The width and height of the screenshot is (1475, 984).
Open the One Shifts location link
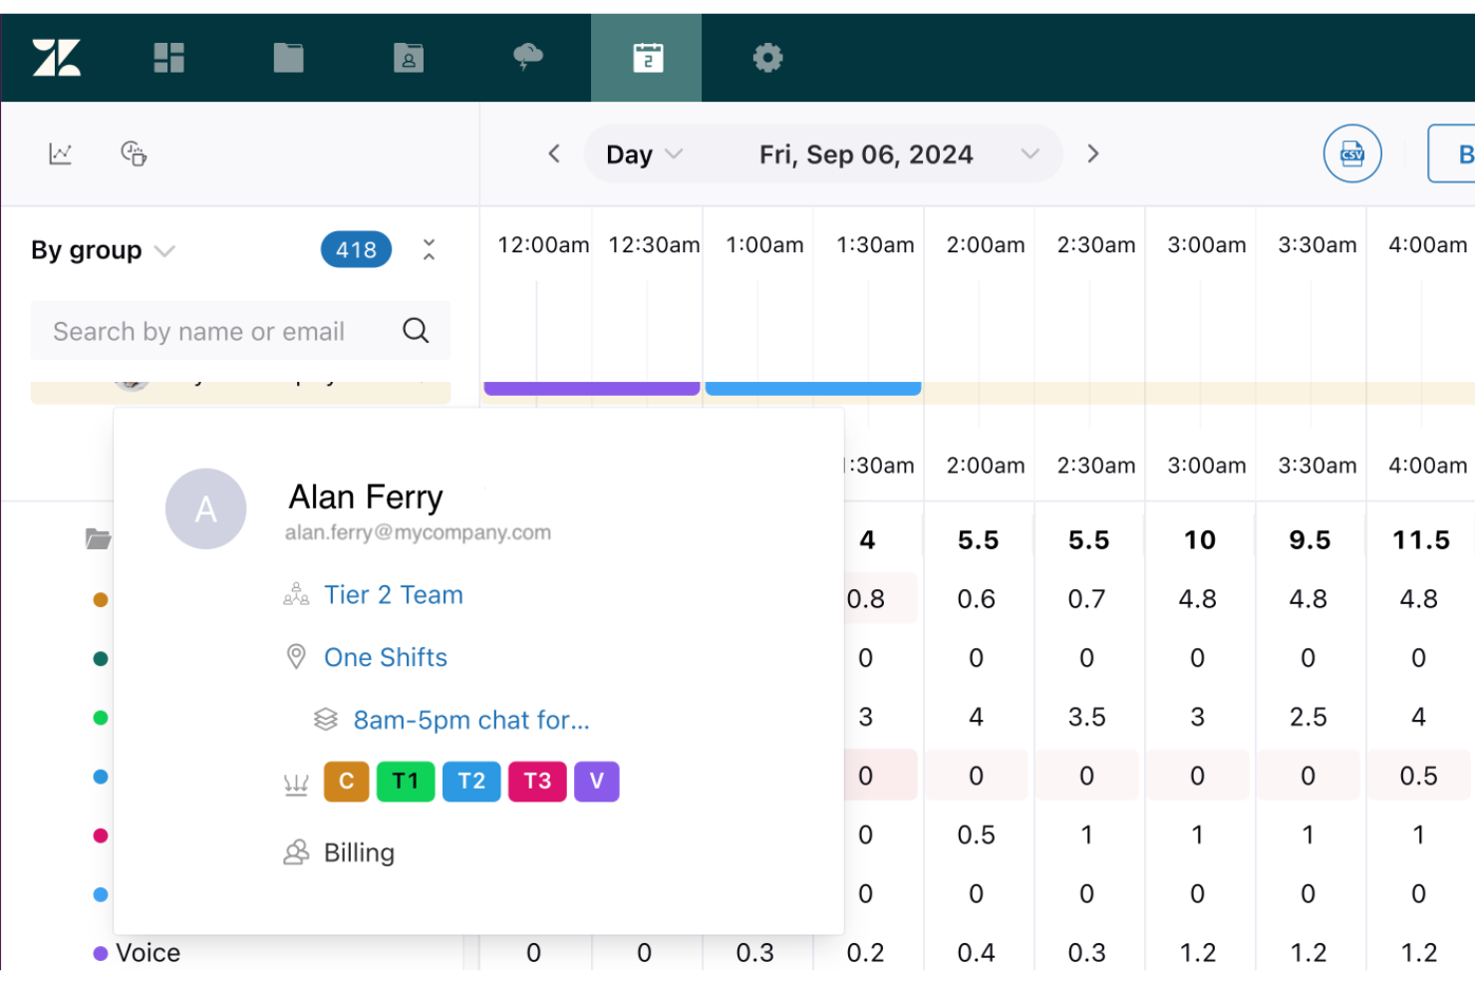[385, 656]
